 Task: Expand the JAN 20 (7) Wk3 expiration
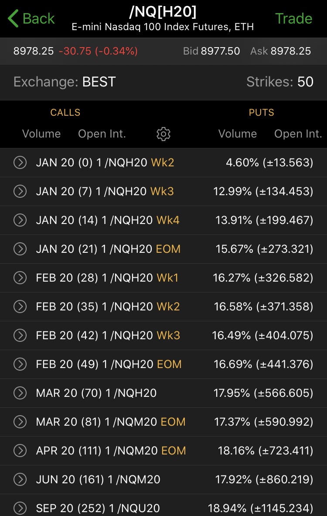[20, 192]
